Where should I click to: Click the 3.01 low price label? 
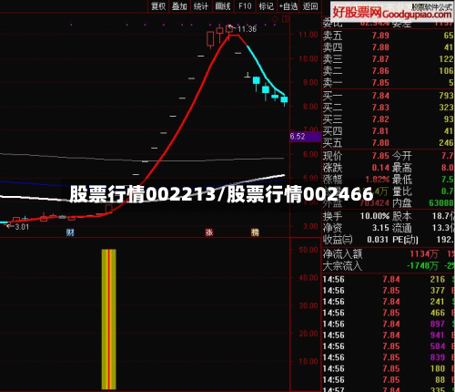(22, 227)
